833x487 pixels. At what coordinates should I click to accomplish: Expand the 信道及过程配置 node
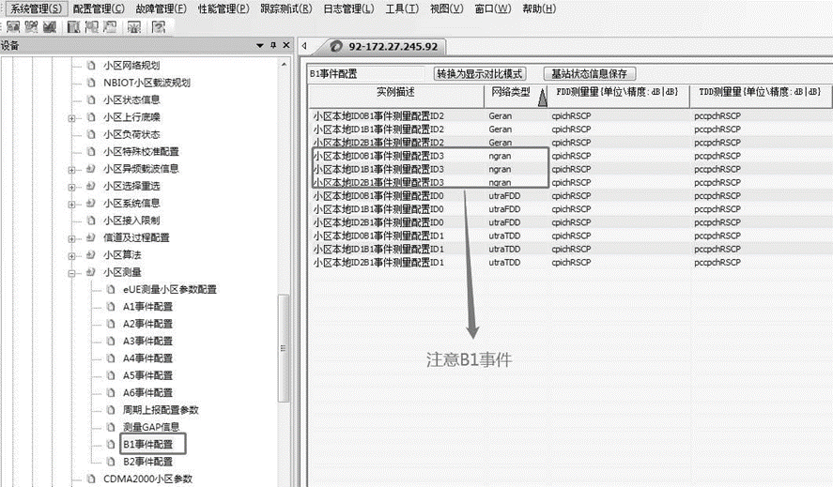click(x=71, y=238)
